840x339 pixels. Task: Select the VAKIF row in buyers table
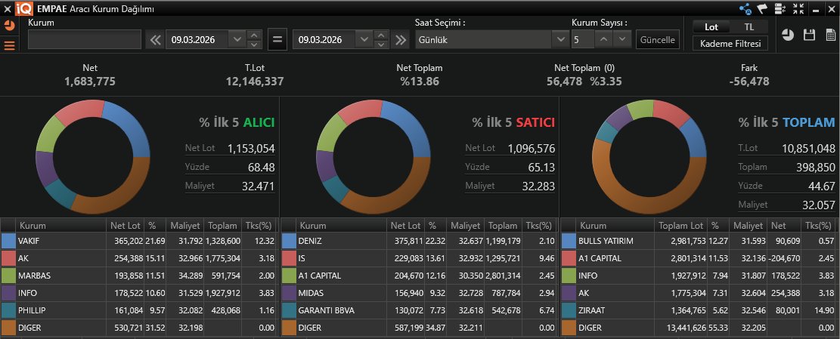point(139,241)
